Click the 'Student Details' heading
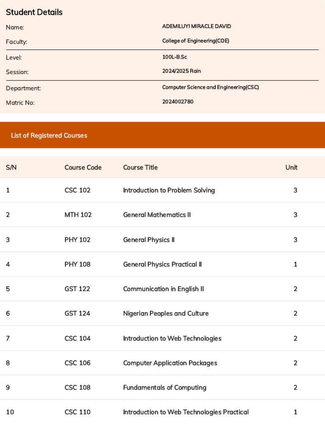325x434 pixels. coord(34,12)
